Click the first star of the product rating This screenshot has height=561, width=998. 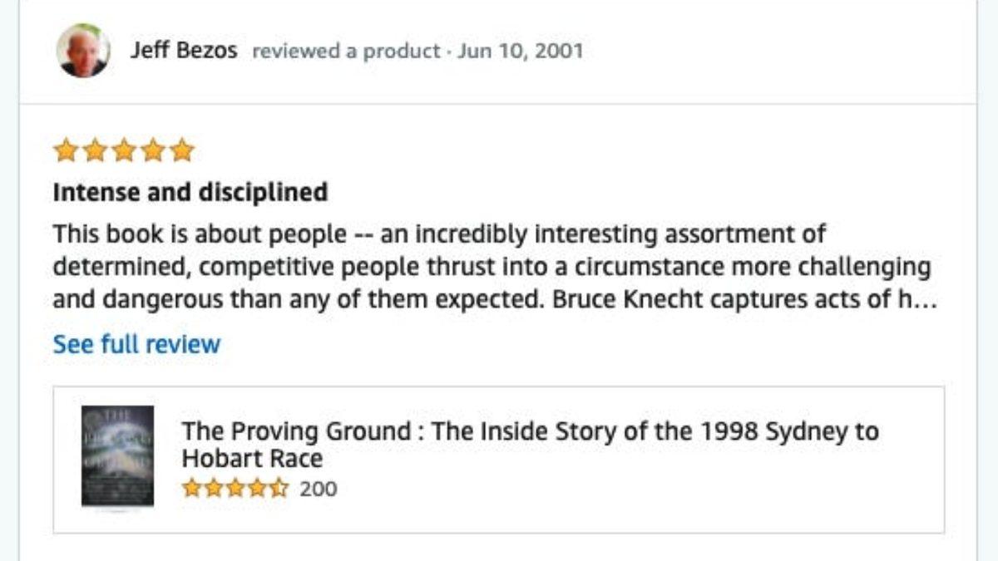click(191, 488)
